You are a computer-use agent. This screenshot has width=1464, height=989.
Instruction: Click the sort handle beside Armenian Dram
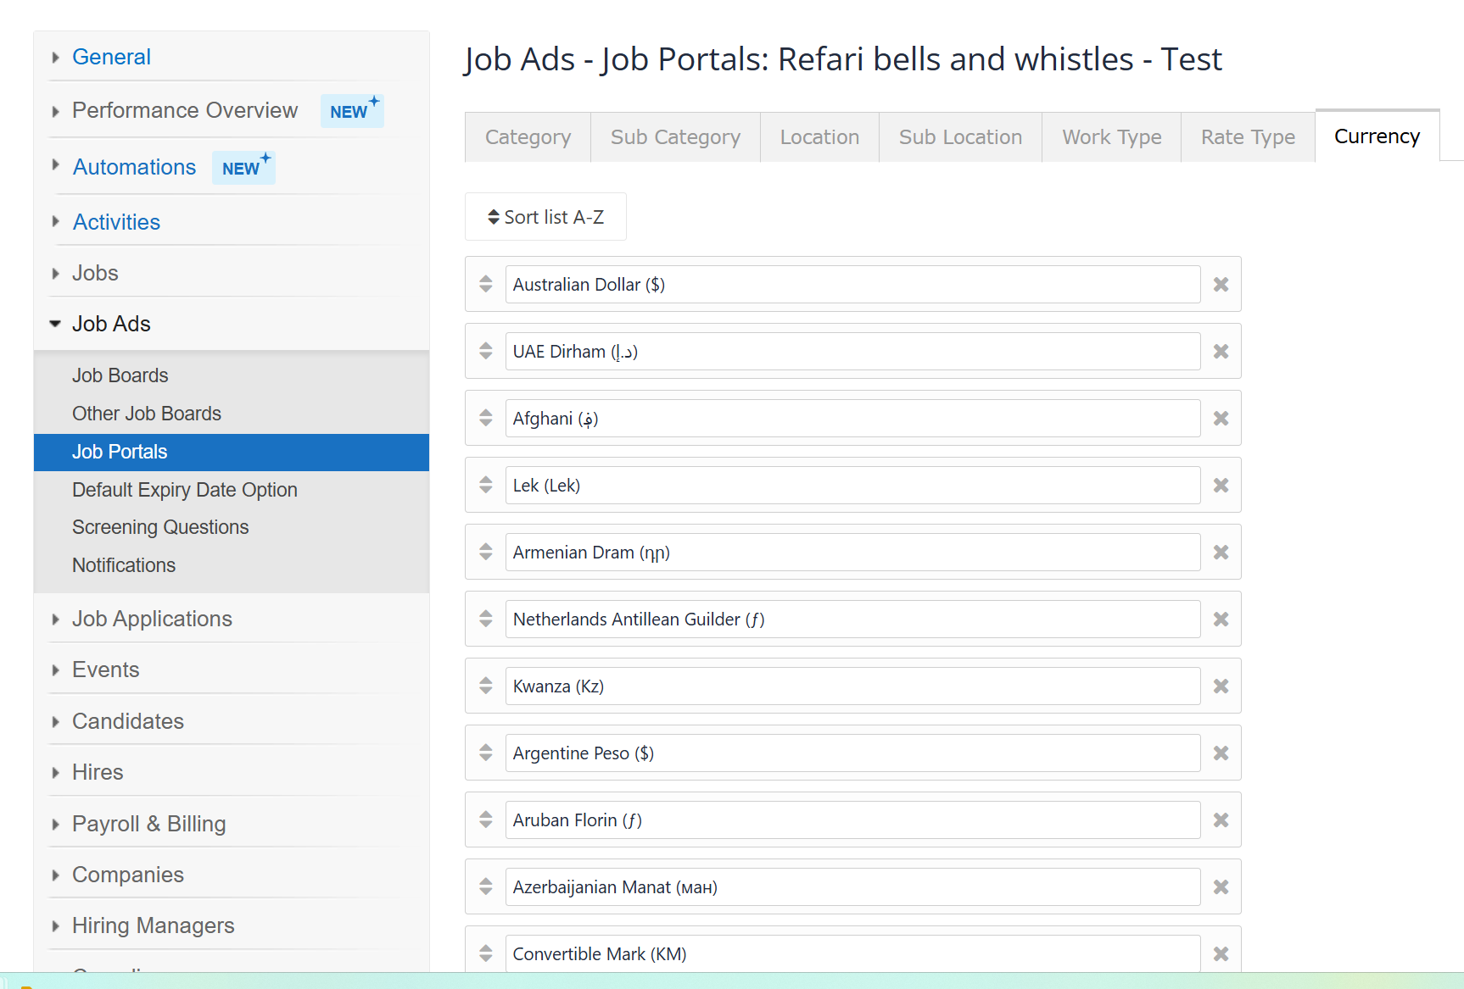point(485,552)
